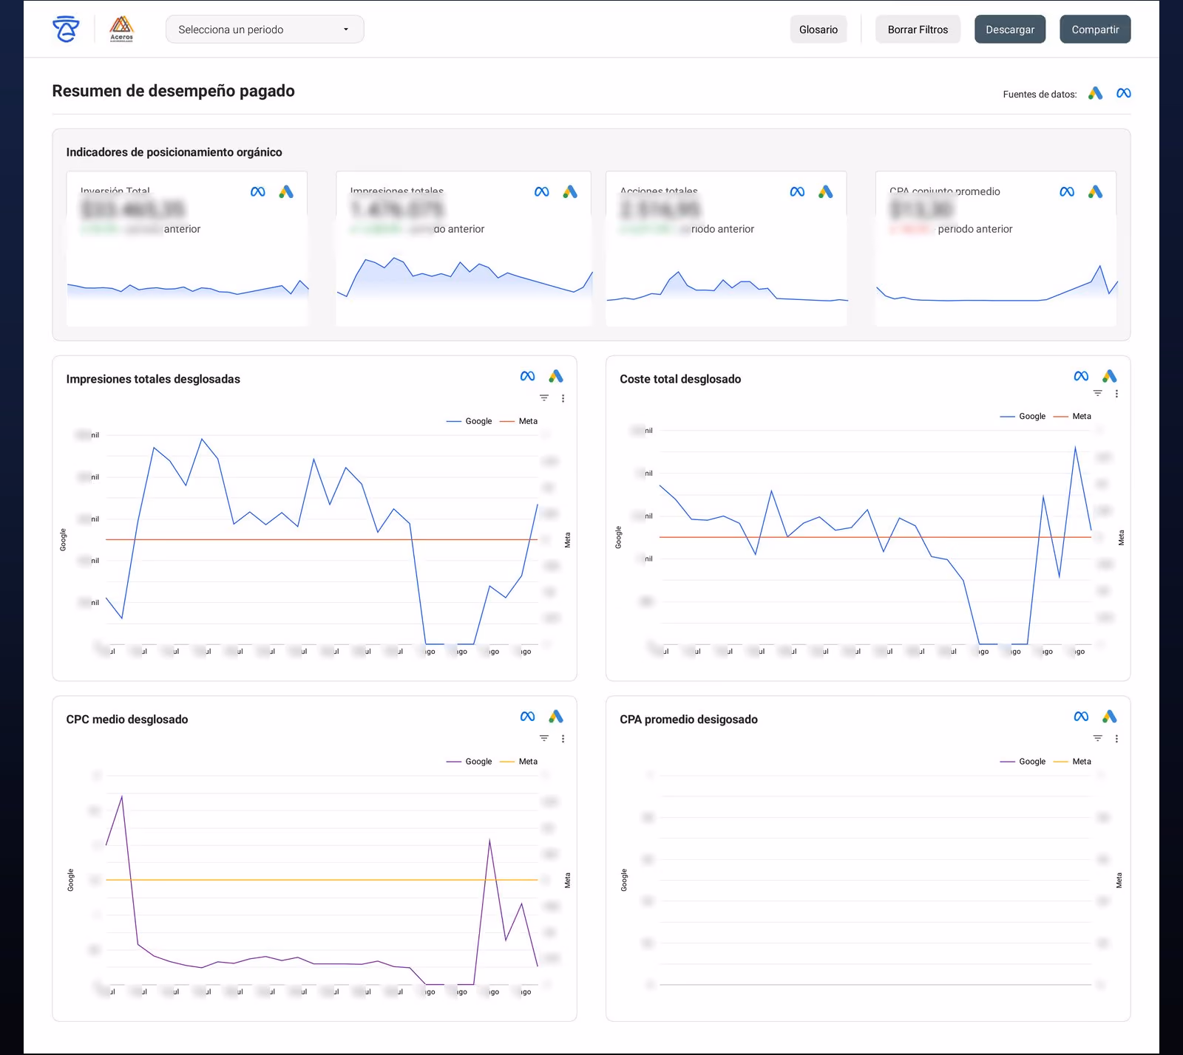Open three-dot menu on Coste total desglosado chart
Viewport: 1183px width, 1055px height.
click(1116, 394)
